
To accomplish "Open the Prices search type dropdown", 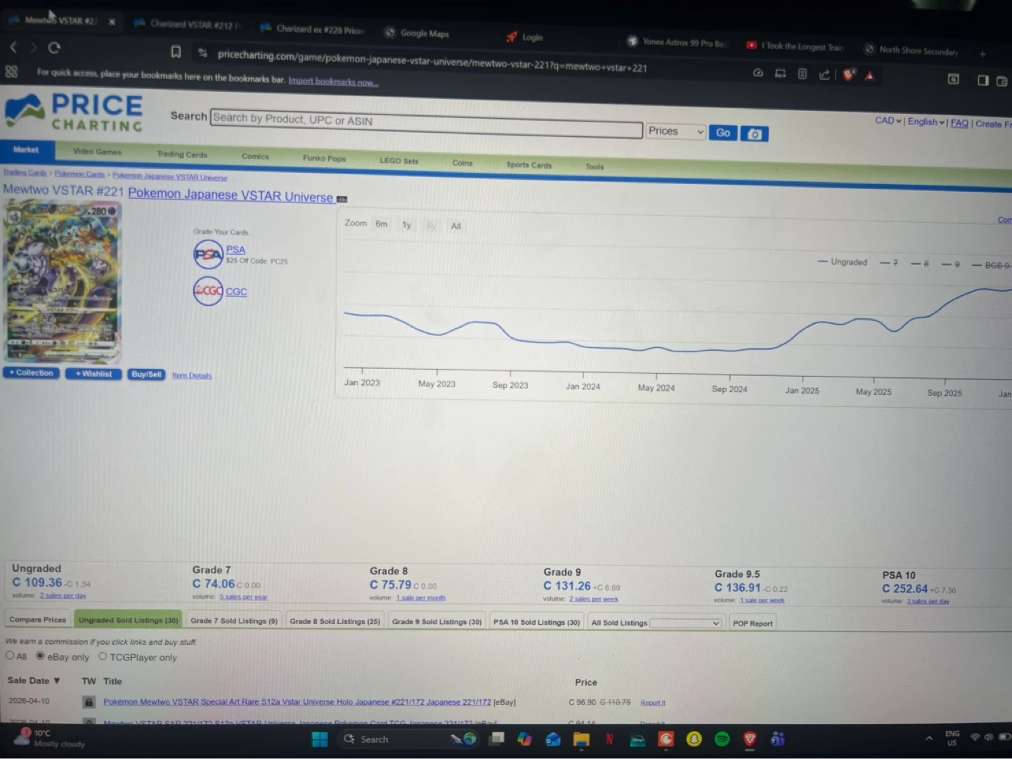I will 675,131.
